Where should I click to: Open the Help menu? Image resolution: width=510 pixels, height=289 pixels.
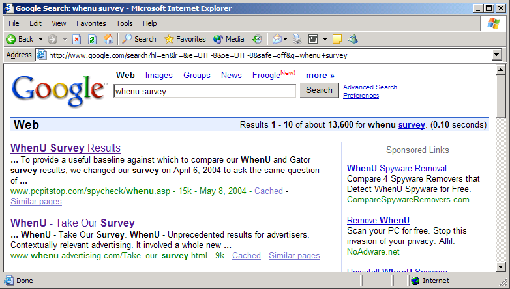149,23
